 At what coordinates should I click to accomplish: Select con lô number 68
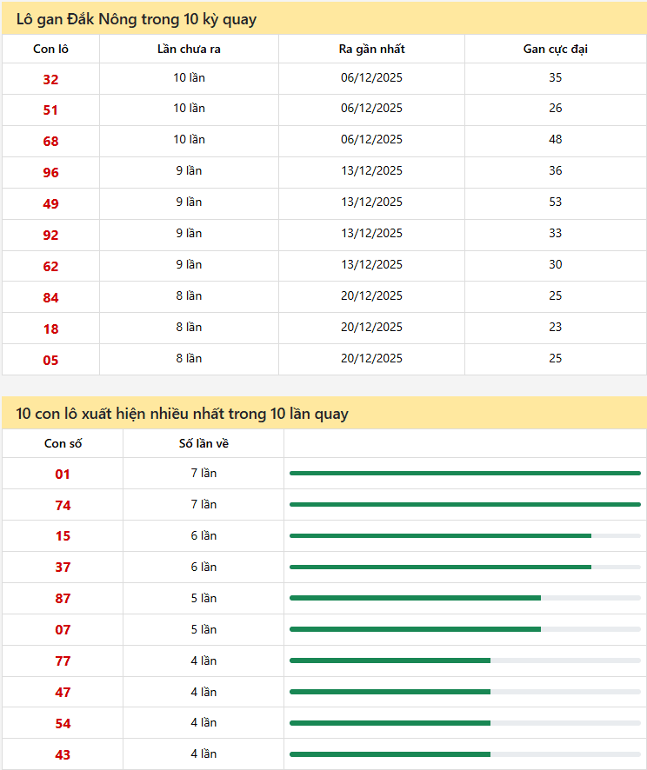pos(50,142)
